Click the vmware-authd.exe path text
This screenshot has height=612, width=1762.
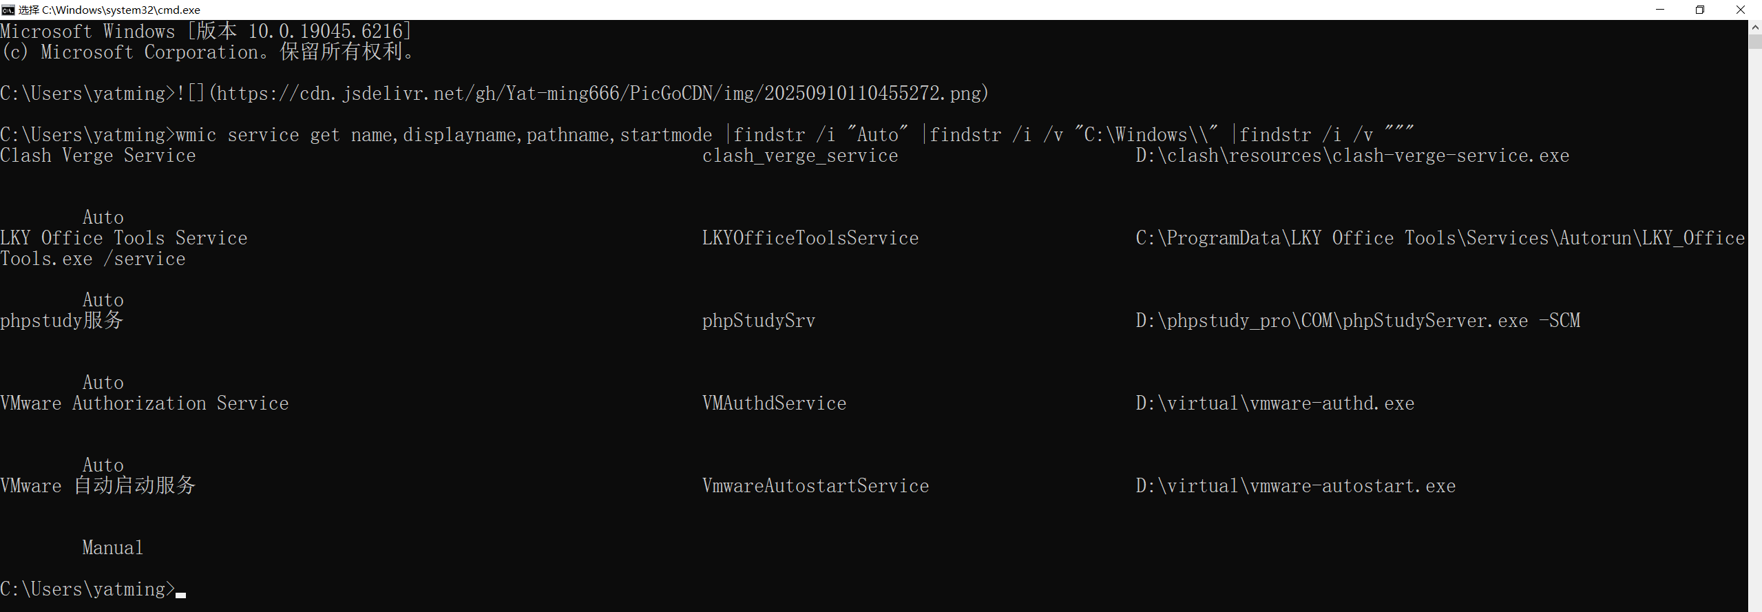(x=1275, y=403)
